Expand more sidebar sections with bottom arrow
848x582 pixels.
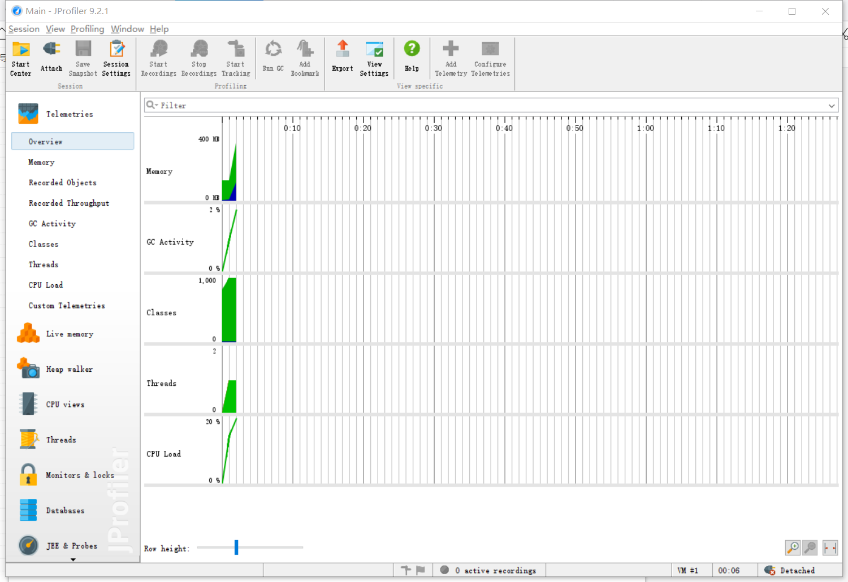tap(73, 559)
